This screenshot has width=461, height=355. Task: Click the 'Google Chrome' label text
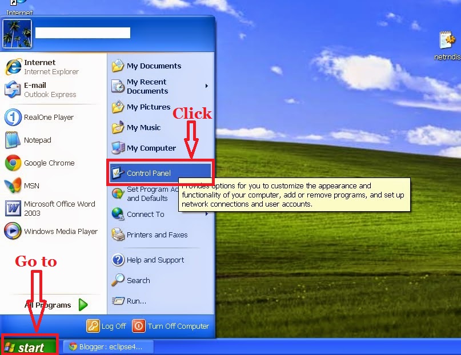pos(49,163)
